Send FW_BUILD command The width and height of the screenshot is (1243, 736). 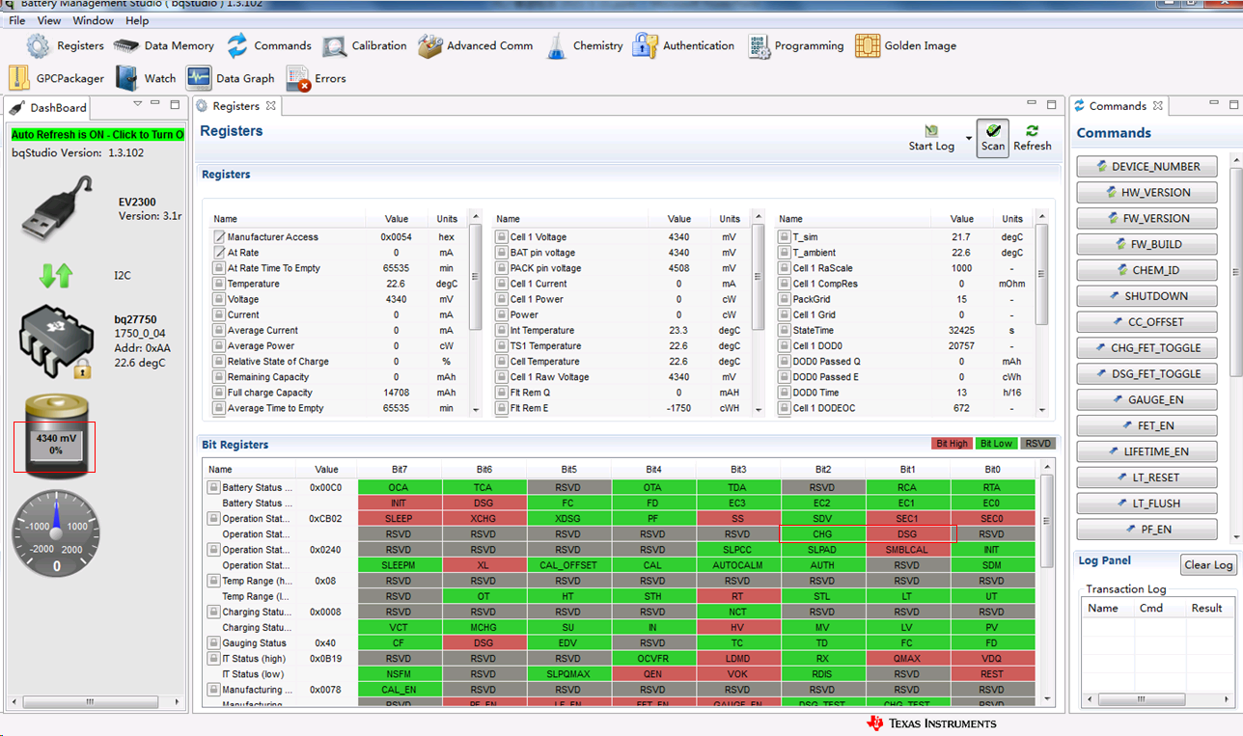click(1146, 245)
